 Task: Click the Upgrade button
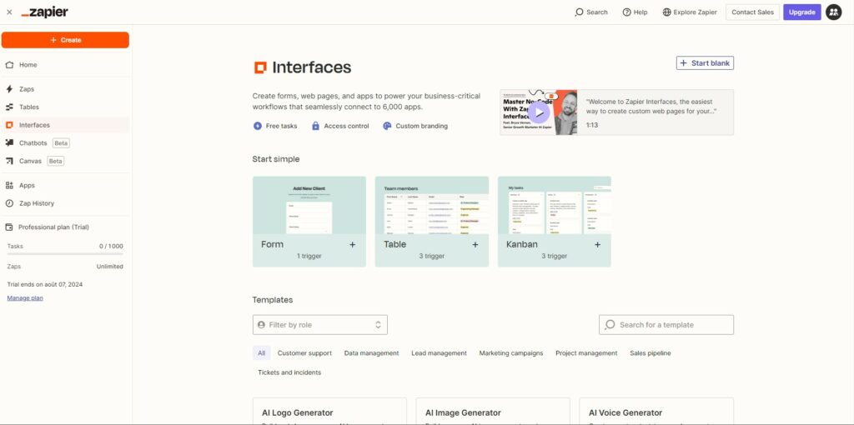[801, 12]
